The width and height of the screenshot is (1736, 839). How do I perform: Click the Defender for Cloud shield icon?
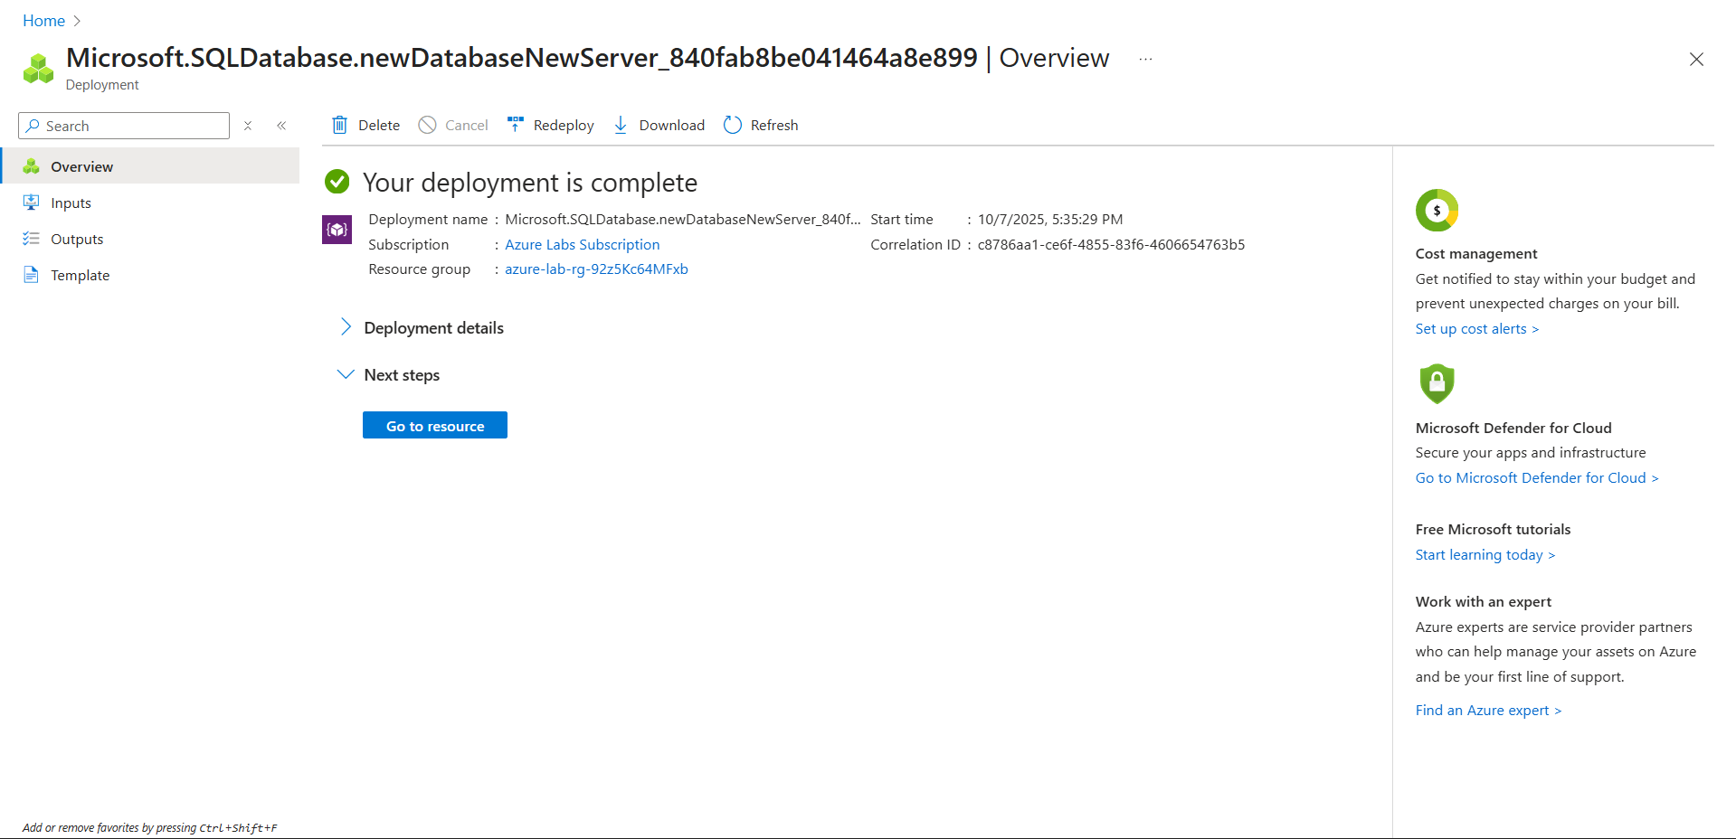pos(1437,383)
